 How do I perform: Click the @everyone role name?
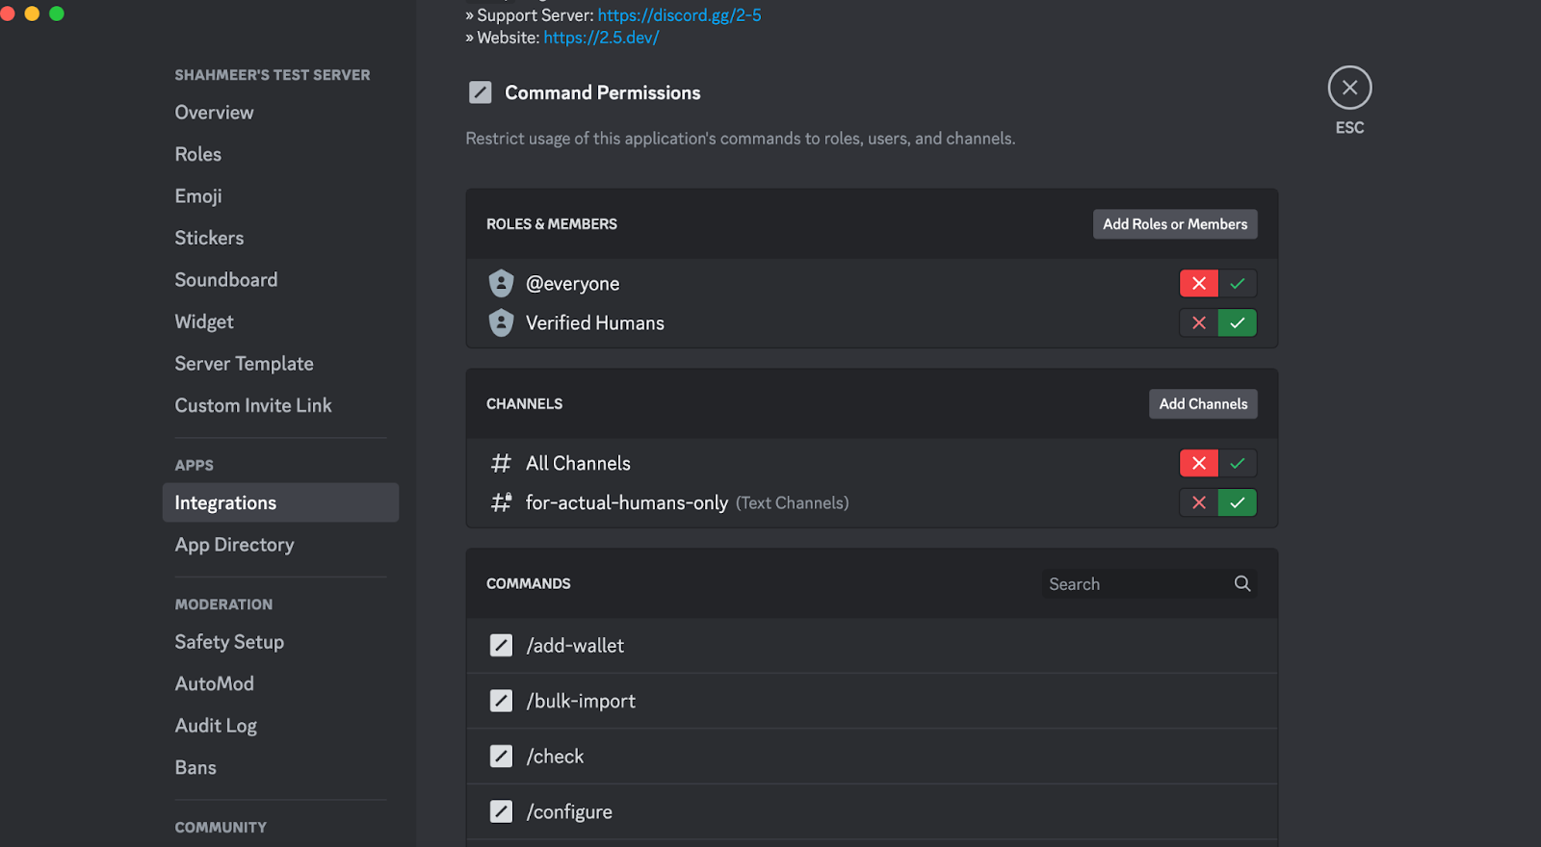[x=572, y=284]
